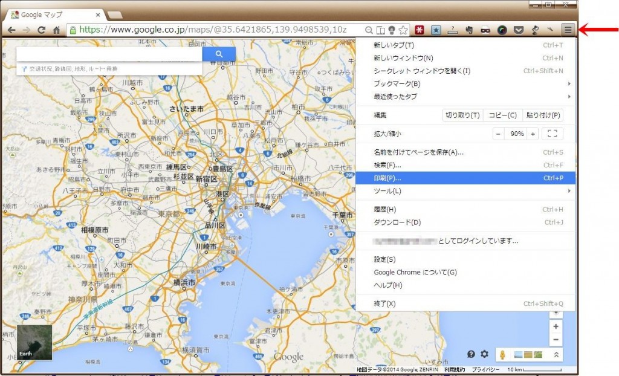Image resolution: width=619 pixels, height=376 pixels.
Task: Select 検索(F) menu item
Action: click(x=465, y=165)
